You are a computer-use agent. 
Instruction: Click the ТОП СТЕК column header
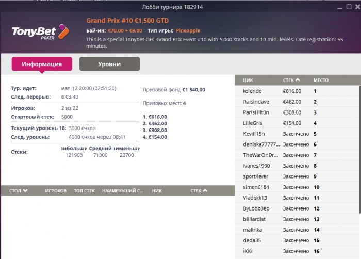(85, 191)
